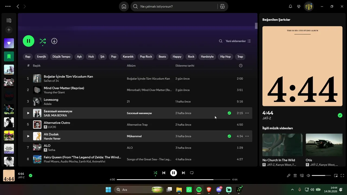Toggle liked checkmark in bottom player bar
Screen dimensions: 347x195
point(31,175)
